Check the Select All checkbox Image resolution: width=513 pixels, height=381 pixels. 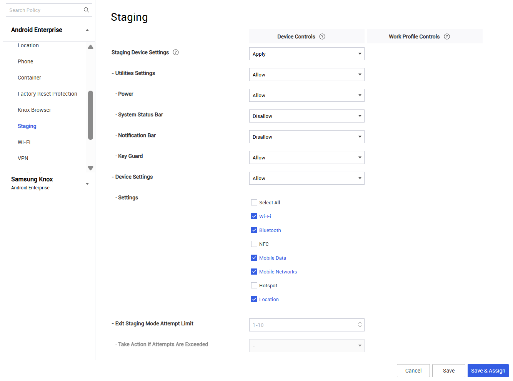254,202
